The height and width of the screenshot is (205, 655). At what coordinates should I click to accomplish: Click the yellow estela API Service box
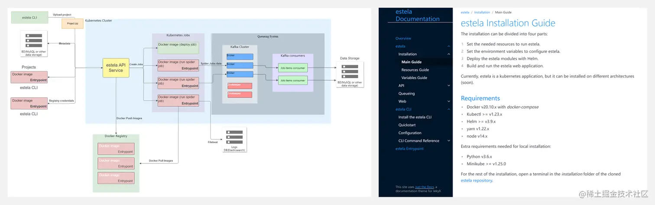tap(116, 68)
